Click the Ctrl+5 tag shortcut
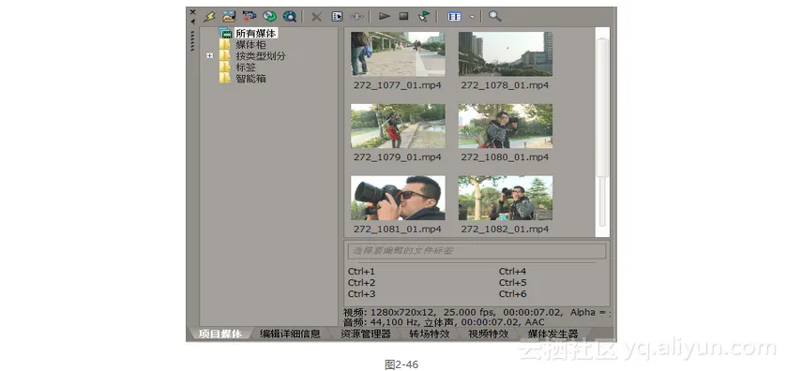The image size is (787, 371). [512, 283]
